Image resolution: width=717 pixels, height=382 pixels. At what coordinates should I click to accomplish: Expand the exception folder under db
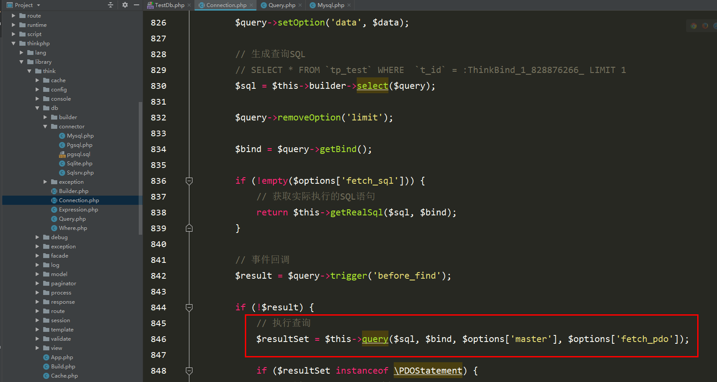point(45,182)
